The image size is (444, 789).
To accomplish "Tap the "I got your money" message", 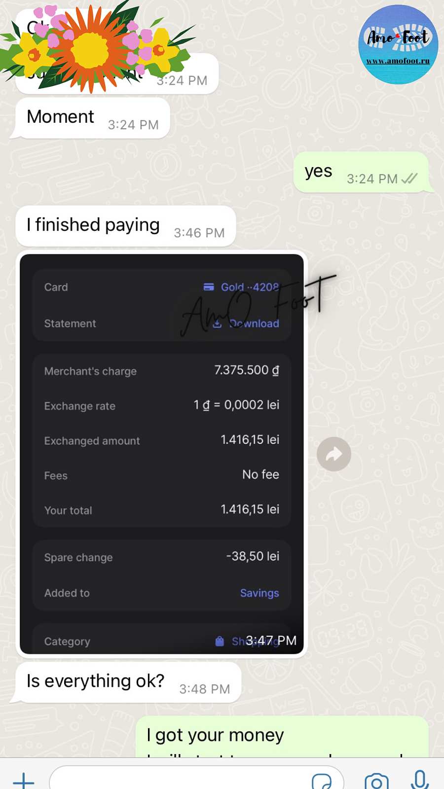I will tap(215, 736).
